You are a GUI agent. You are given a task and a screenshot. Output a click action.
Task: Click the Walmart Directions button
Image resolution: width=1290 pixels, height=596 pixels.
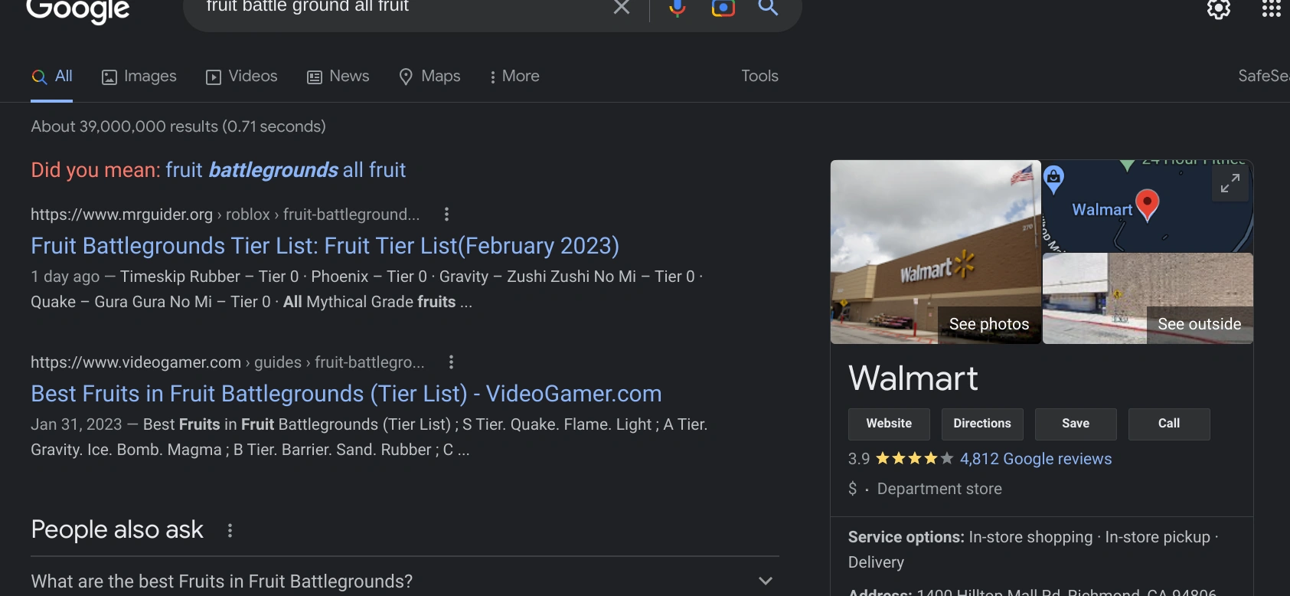tap(982, 424)
